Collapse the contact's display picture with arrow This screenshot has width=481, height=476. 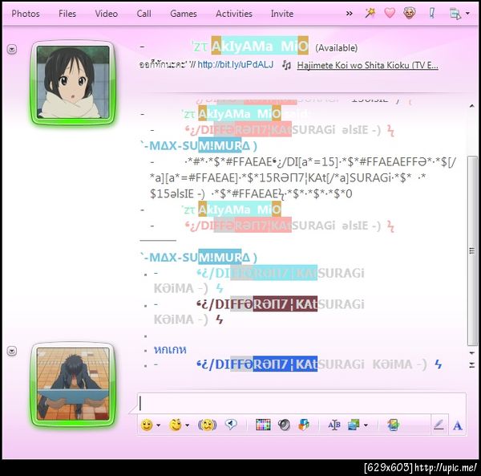[x=12, y=49]
